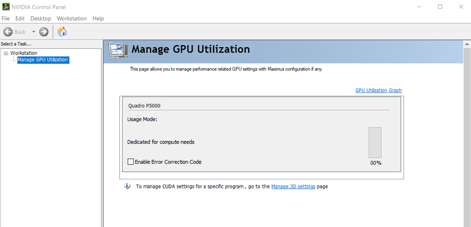
Task: Click the Back arrow icon
Action: (x=8, y=32)
